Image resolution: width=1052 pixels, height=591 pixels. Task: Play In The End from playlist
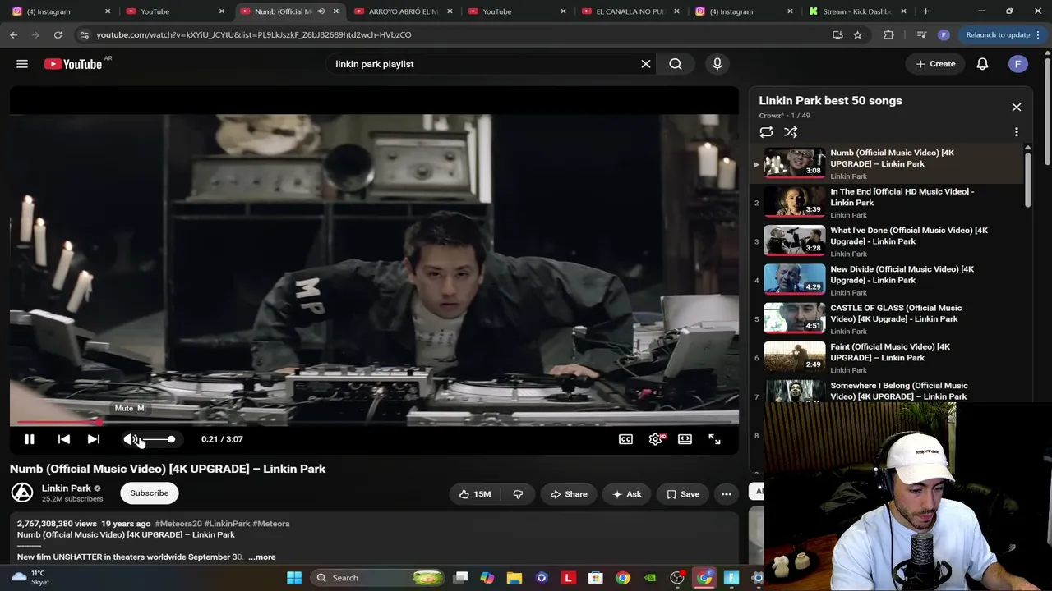[888, 203]
